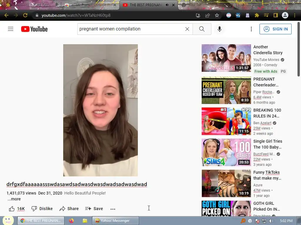
Task: Open BREAKING 100 RULES IN 24 thumbnail
Action: pyautogui.click(x=226, y=121)
